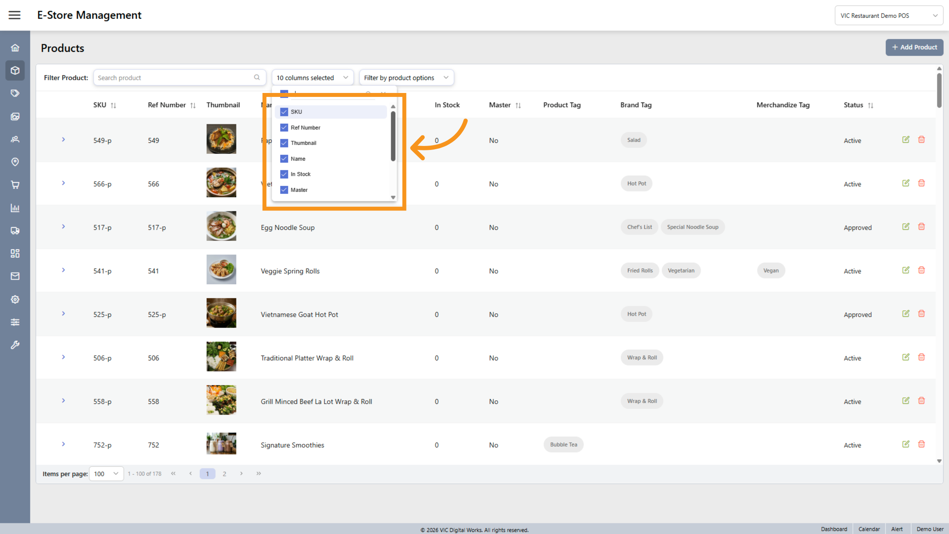Open the VIC Restaurant Demo POS selector

point(889,15)
